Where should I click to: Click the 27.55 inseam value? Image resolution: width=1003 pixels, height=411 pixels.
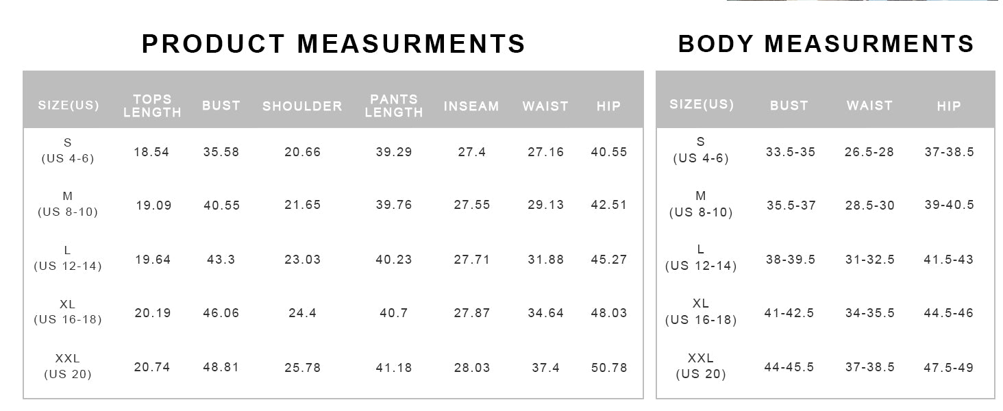click(x=472, y=205)
